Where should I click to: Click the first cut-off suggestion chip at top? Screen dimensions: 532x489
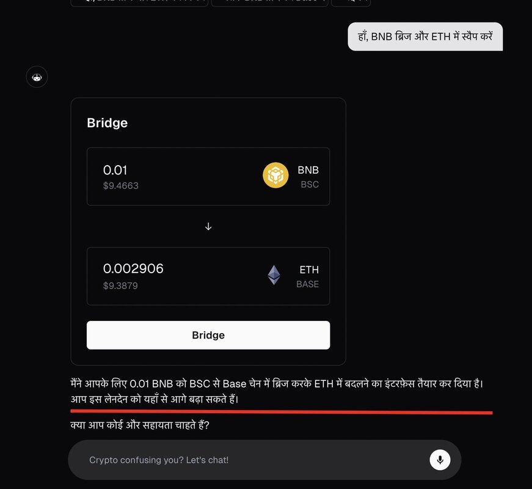(139, 2)
